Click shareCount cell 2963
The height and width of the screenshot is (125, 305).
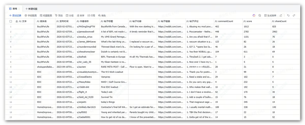click(285, 32)
